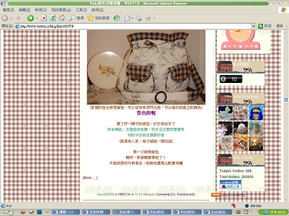Click the pink clock widget in sidebar
The width and height of the screenshot is (289, 216).
coord(241,40)
